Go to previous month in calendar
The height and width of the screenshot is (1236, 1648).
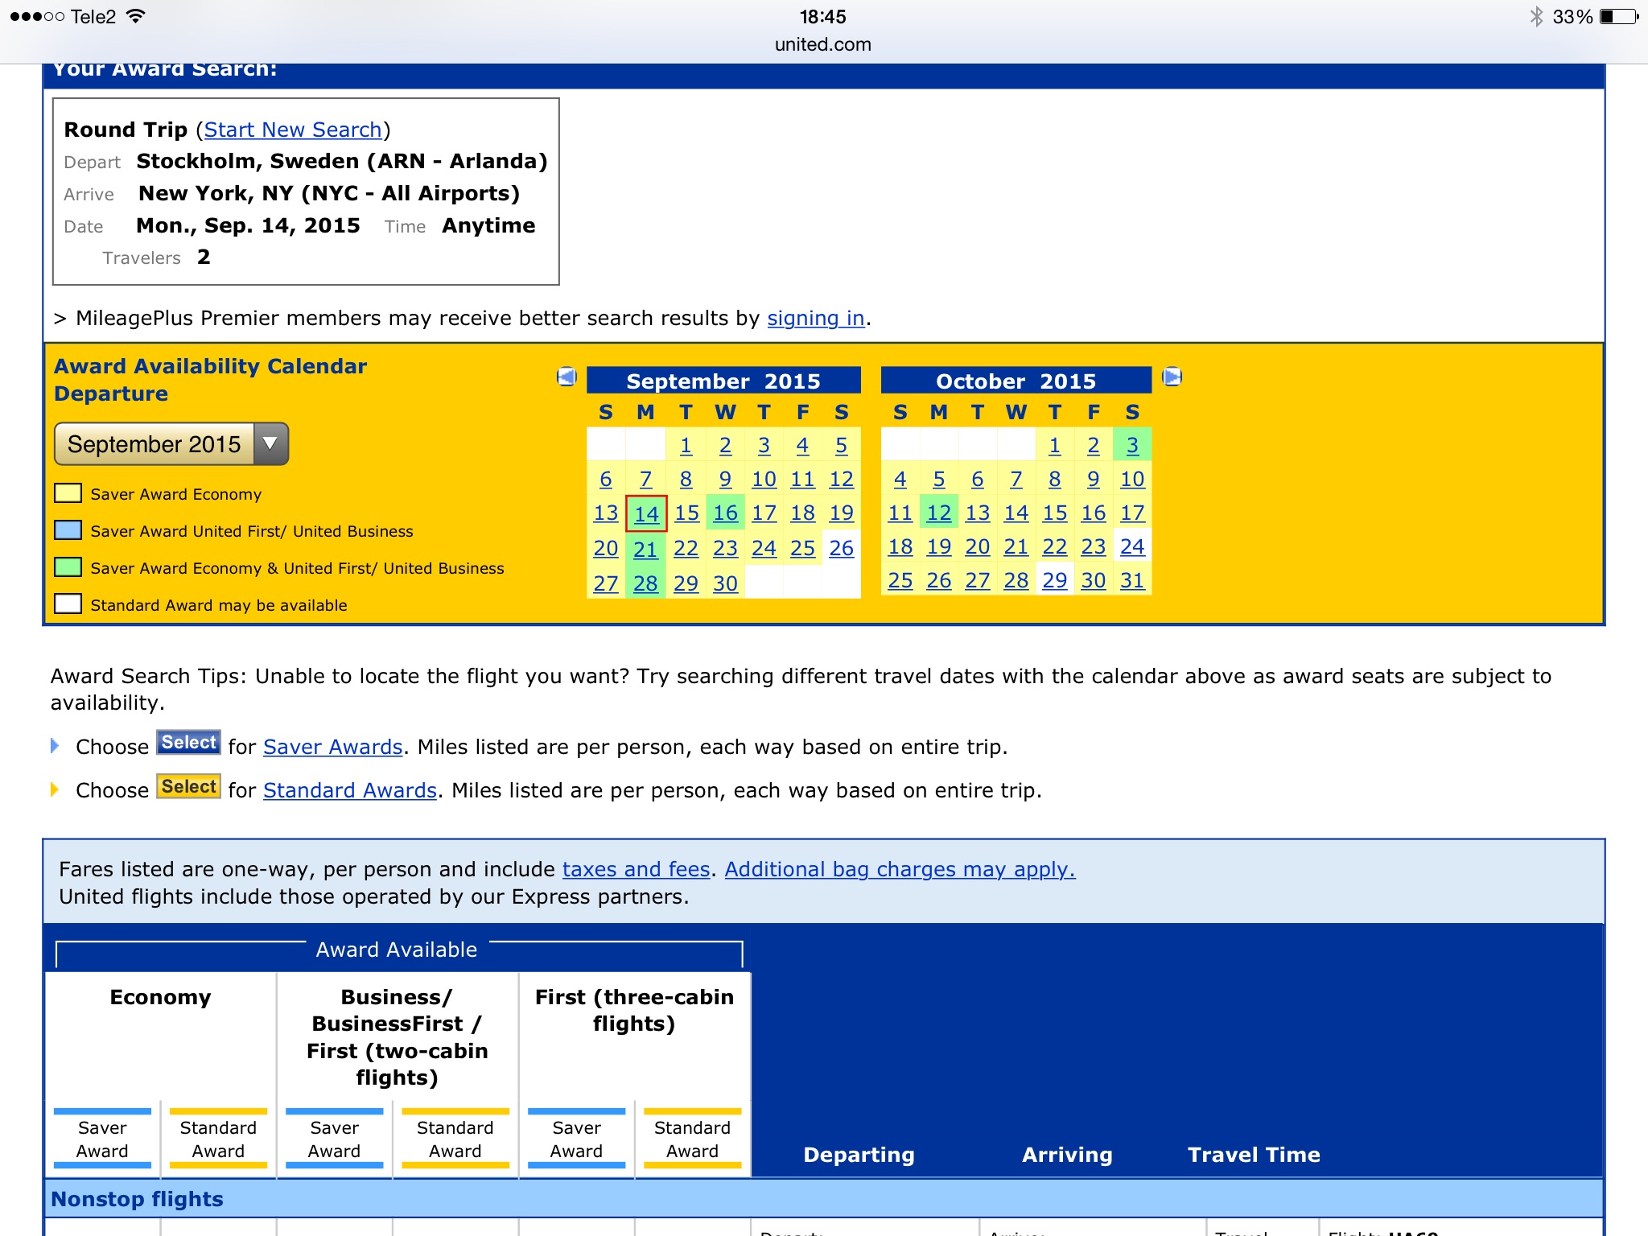(x=566, y=377)
